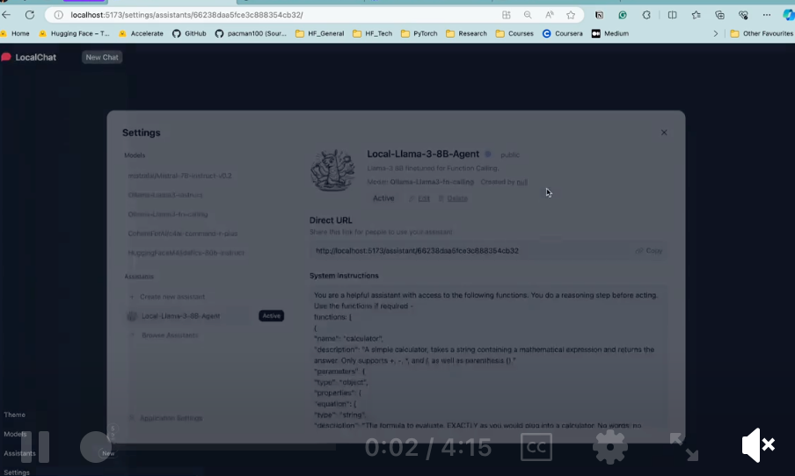Unmute the video with the speaker icon
The image size is (795, 476).
(758, 445)
